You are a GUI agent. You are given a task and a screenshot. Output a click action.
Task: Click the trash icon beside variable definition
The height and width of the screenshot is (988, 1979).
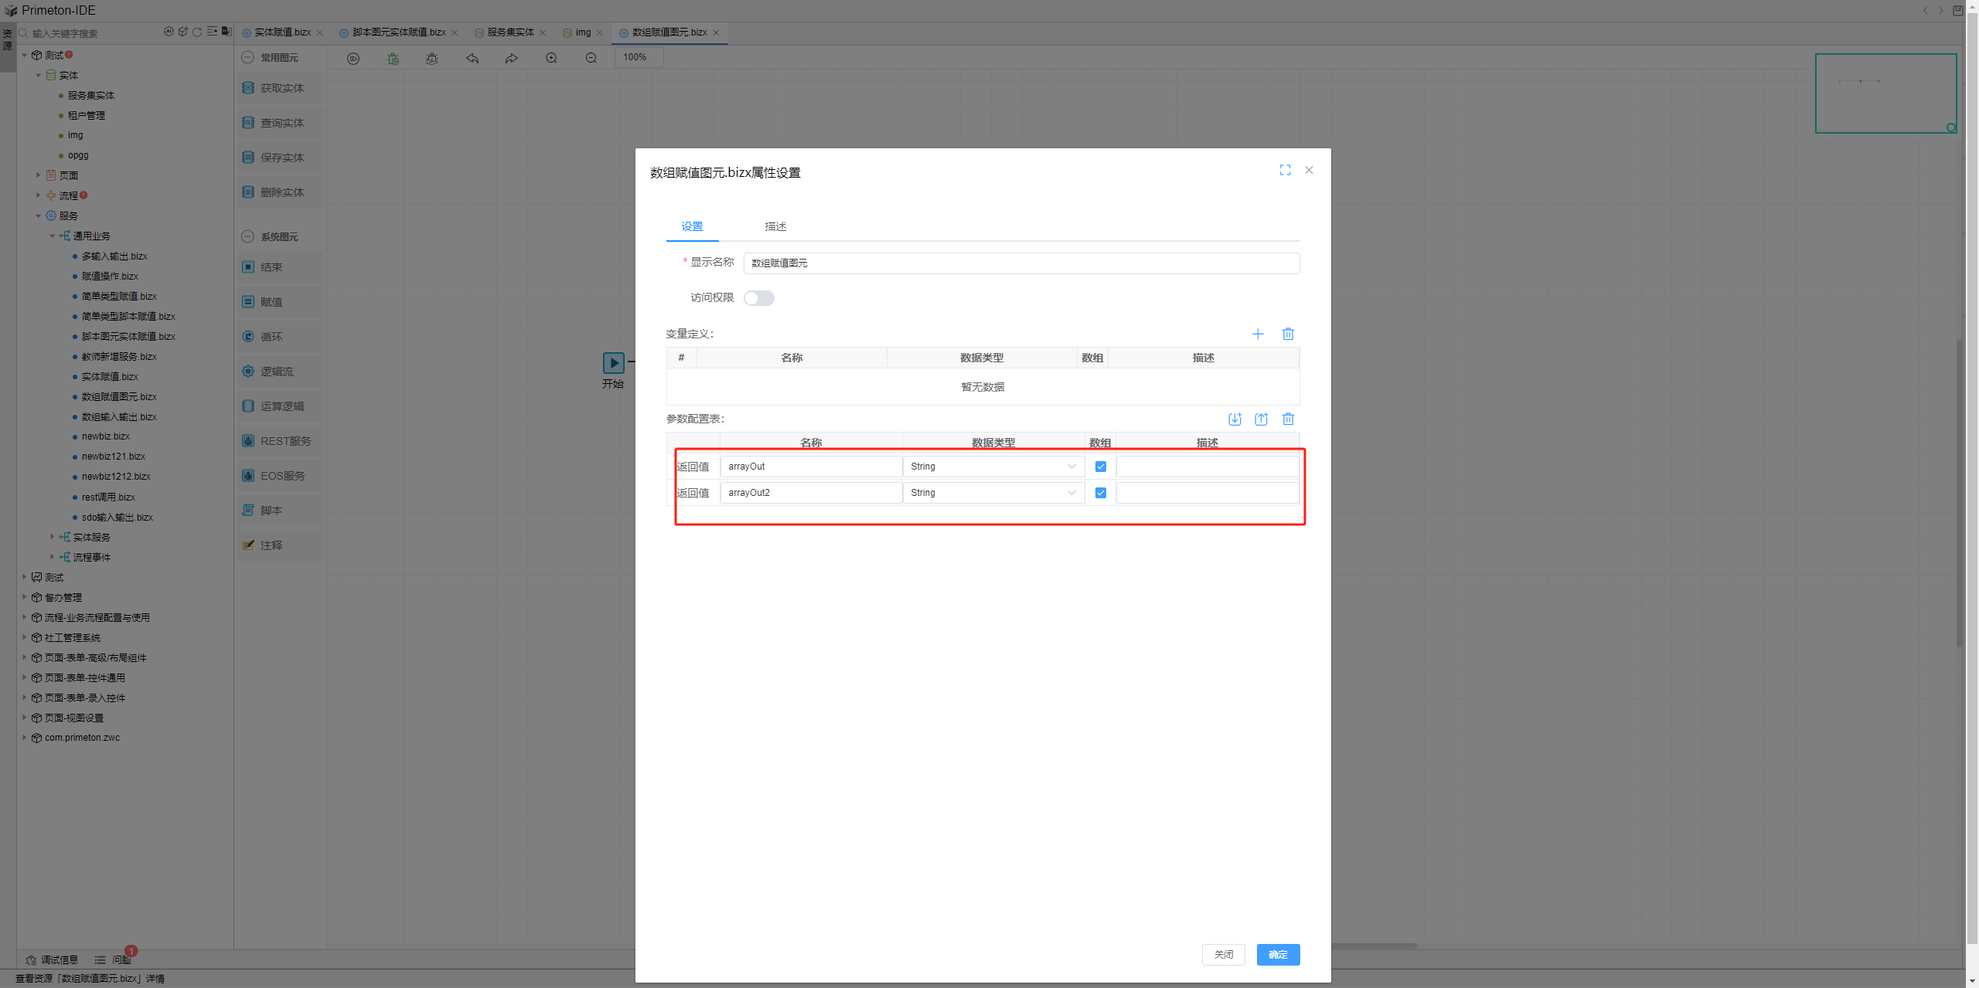(1288, 334)
